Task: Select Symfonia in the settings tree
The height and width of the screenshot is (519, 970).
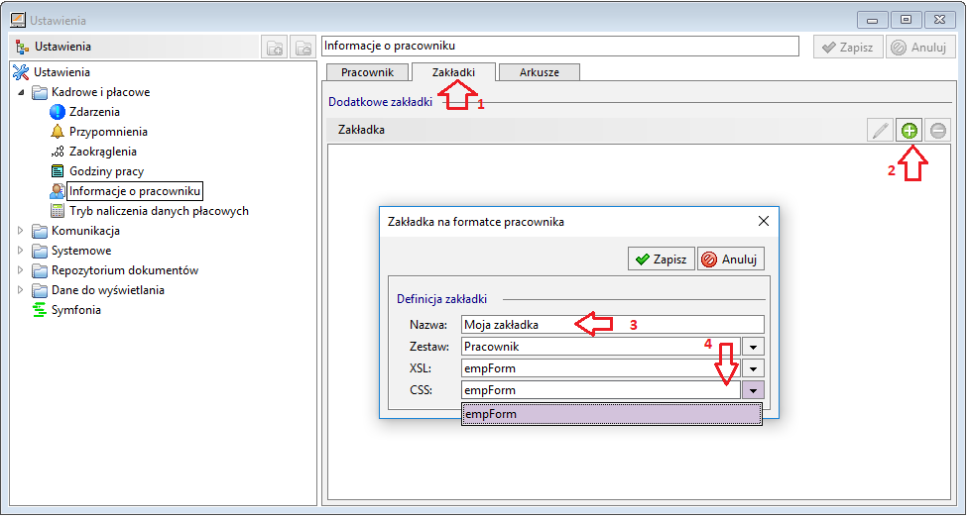Action: pos(76,310)
